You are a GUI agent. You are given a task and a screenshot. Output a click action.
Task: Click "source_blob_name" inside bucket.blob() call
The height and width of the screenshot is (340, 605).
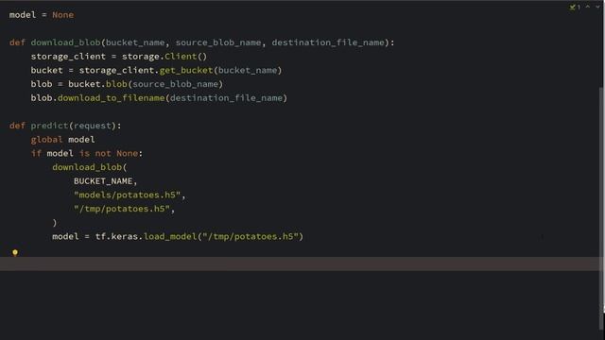(176, 84)
